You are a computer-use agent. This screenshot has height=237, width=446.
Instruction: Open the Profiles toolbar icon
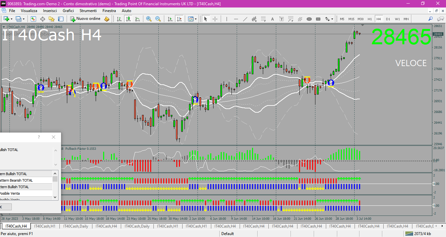[19, 19]
